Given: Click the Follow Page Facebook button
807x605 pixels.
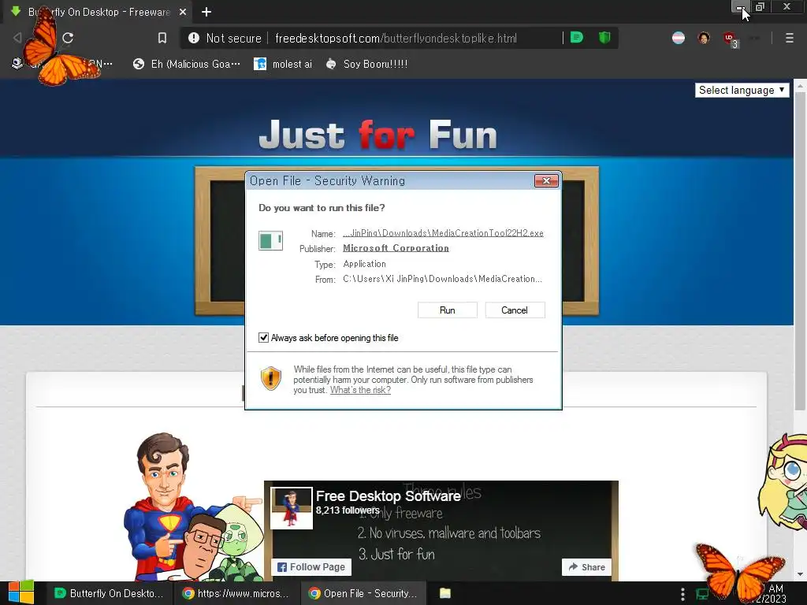Looking at the screenshot, I should point(311,567).
